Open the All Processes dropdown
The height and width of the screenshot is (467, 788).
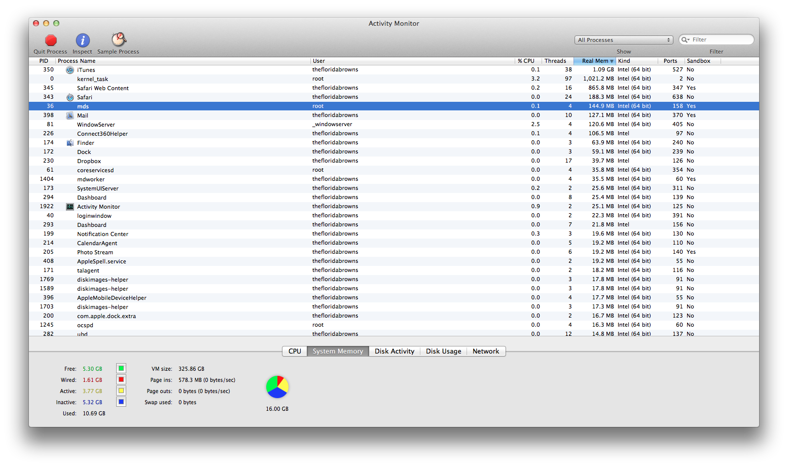(x=624, y=40)
